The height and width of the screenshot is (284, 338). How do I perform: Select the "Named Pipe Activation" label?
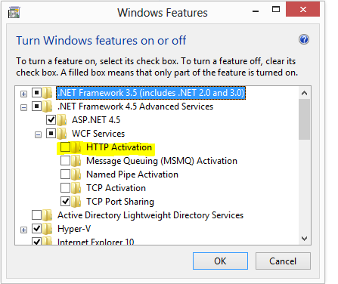[x=132, y=174]
